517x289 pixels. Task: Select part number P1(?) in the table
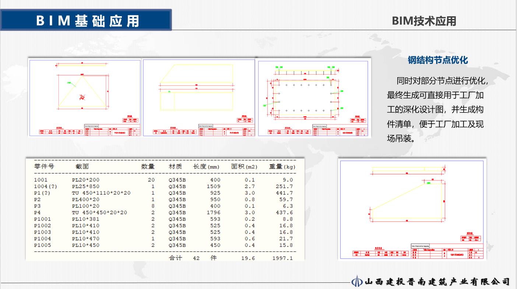42,193
